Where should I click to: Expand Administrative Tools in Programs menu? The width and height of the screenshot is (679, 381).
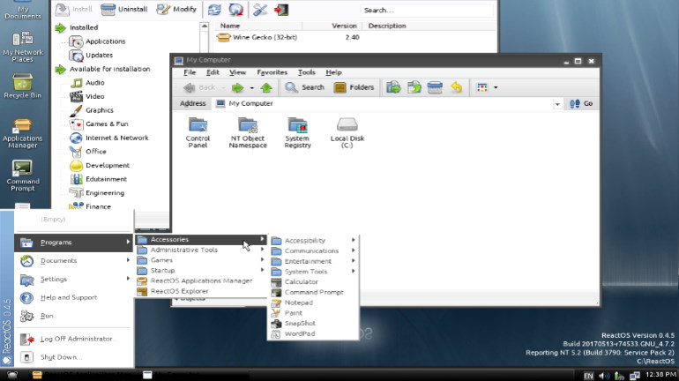(x=201, y=250)
